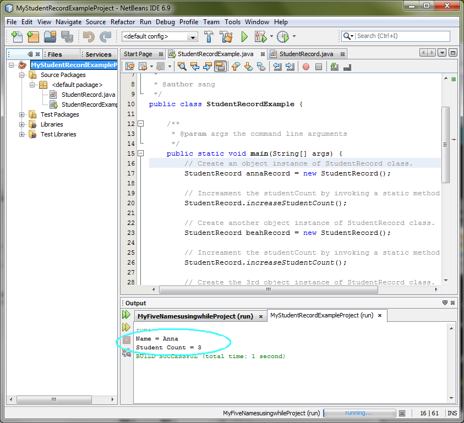The image size is (464, 423).
Task: Toggle Highlight Search in editor toolbar
Action: (221, 67)
